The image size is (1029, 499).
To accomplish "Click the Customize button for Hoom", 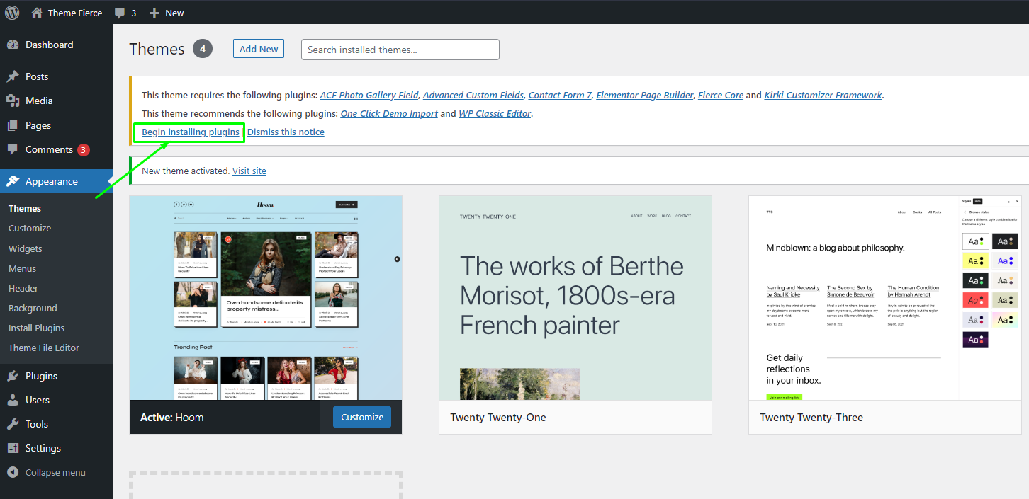I will 362,417.
